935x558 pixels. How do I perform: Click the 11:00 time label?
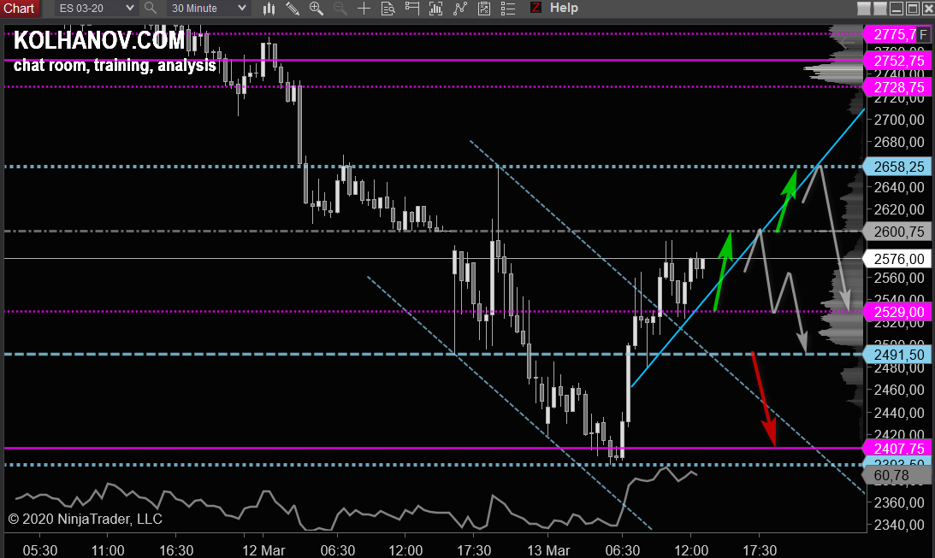(x=107, y=550)
